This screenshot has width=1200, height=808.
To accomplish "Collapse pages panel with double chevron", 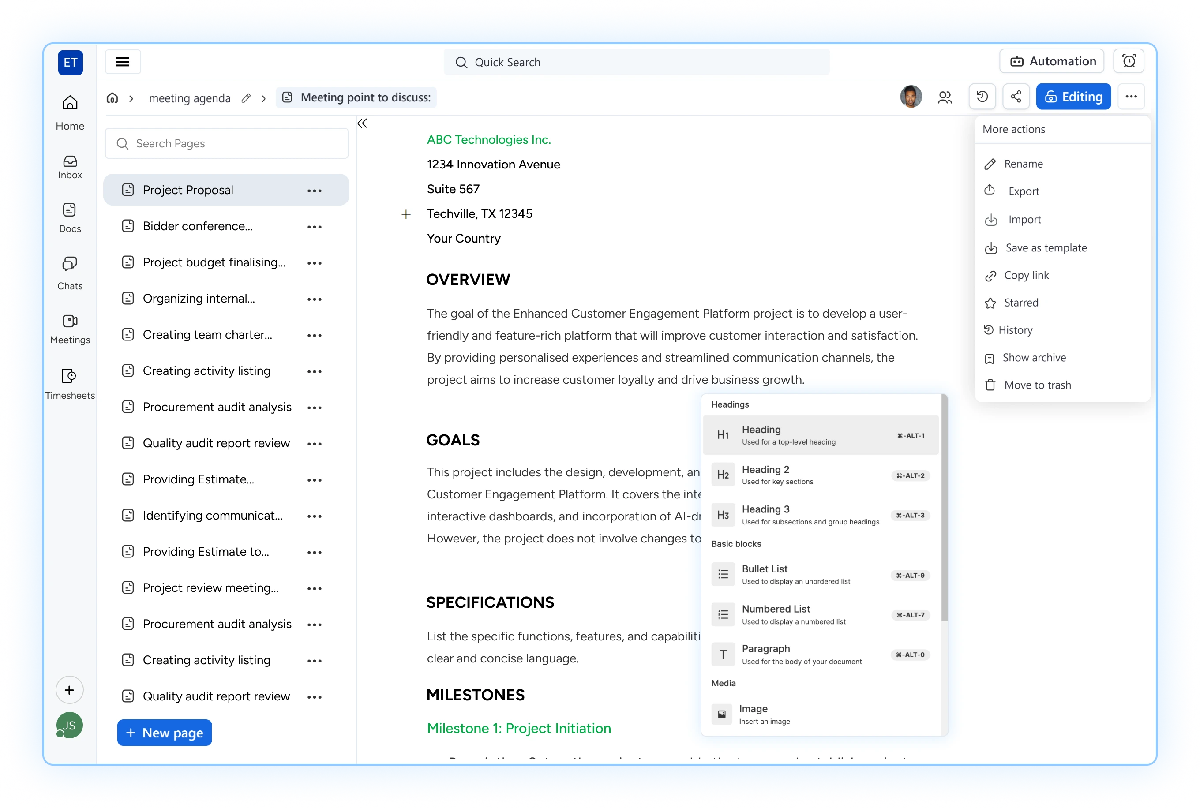I will click(362, 123).
